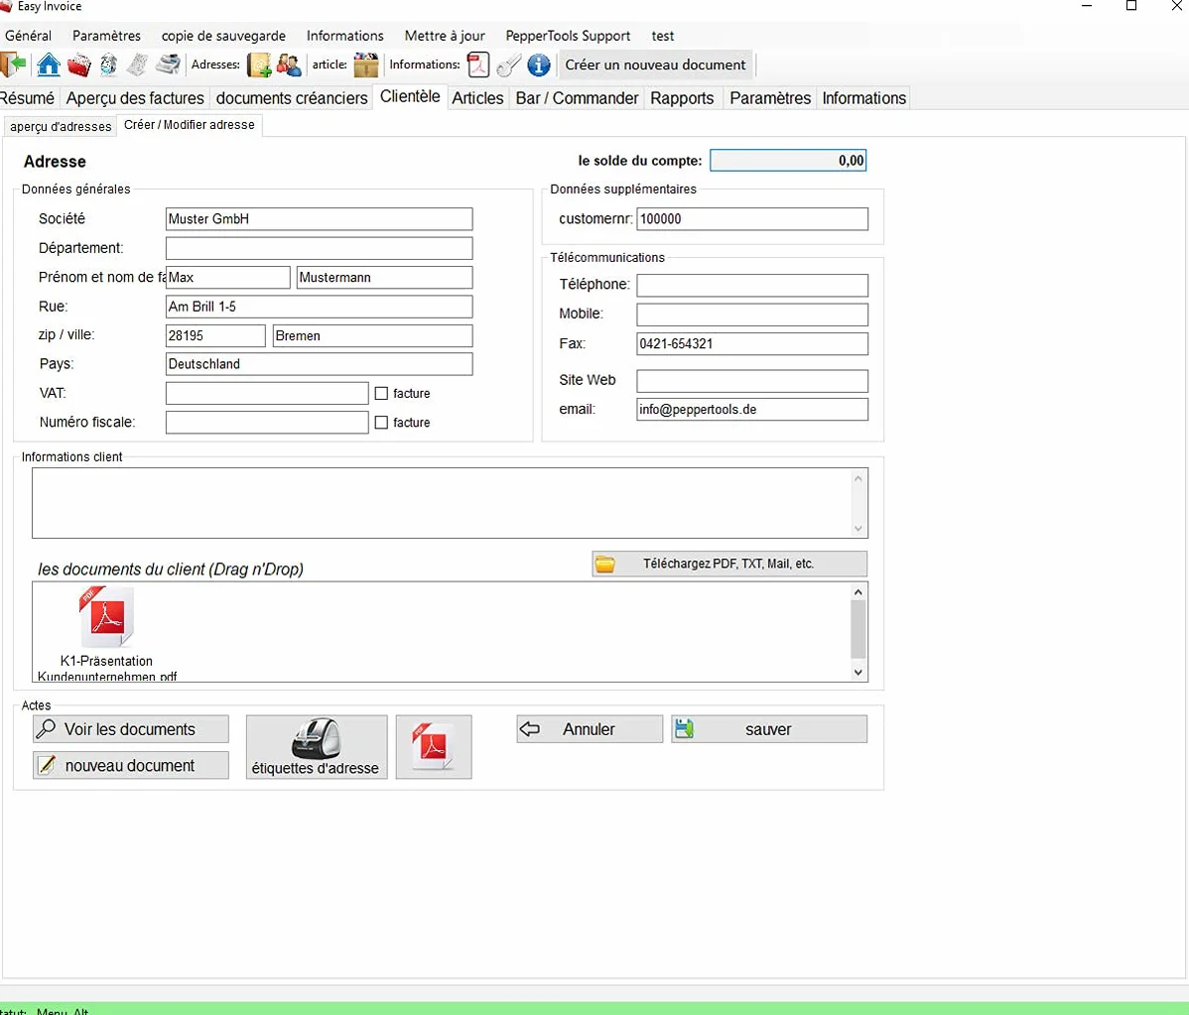1189x1015 pixels.
Task: Click the Mobile input field
Action: pyautogui.click(x=752, y=315)
